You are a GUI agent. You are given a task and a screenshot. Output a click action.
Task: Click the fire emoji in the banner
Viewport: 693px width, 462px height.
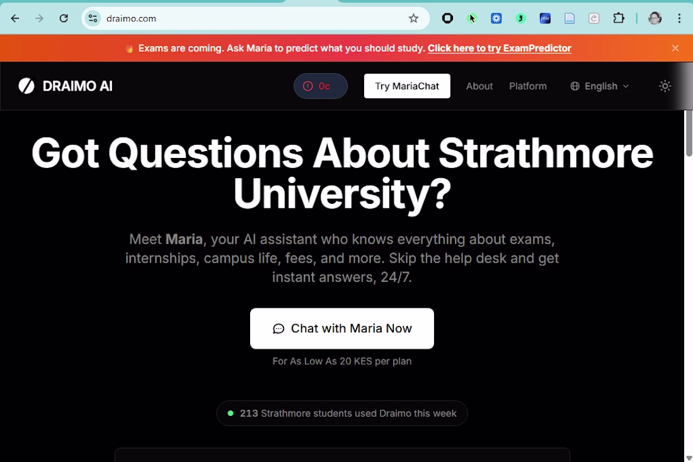click(x=129, y=48)
